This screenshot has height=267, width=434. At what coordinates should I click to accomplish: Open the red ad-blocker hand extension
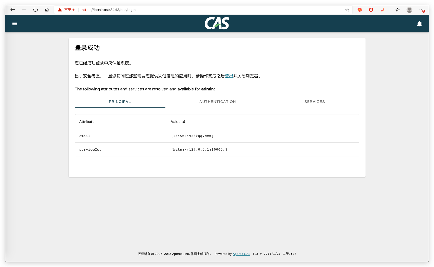point(371,10)
